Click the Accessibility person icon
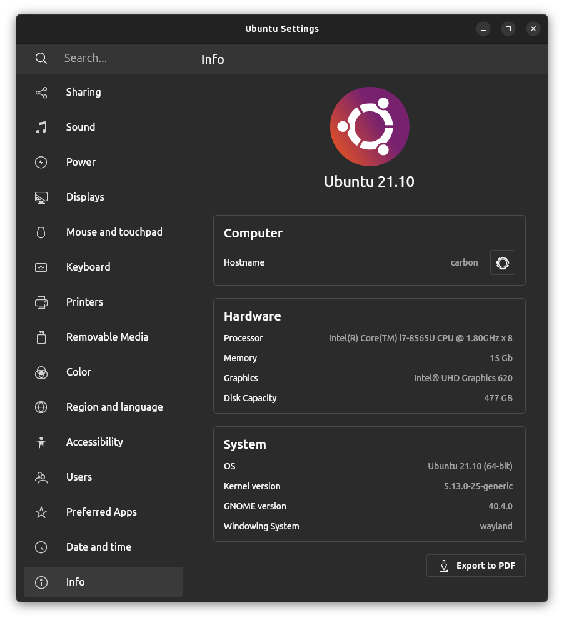The image size is (564, 620). coord(41,442)
